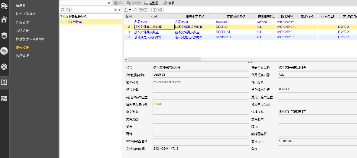Image resolution: width=357 pixels, height=158 pixels.
Task: Click the empty 页数 field
Action: [201, 134]
